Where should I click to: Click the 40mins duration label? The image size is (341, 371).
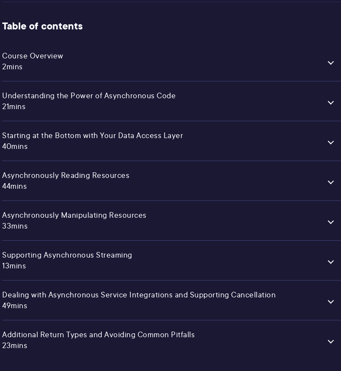click(15, 146)
